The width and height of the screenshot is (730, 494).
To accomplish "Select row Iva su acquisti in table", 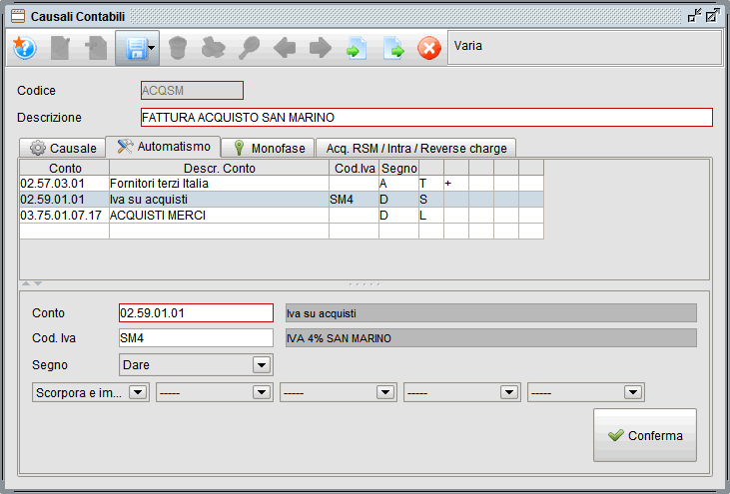I will click(x=282, y=199).
